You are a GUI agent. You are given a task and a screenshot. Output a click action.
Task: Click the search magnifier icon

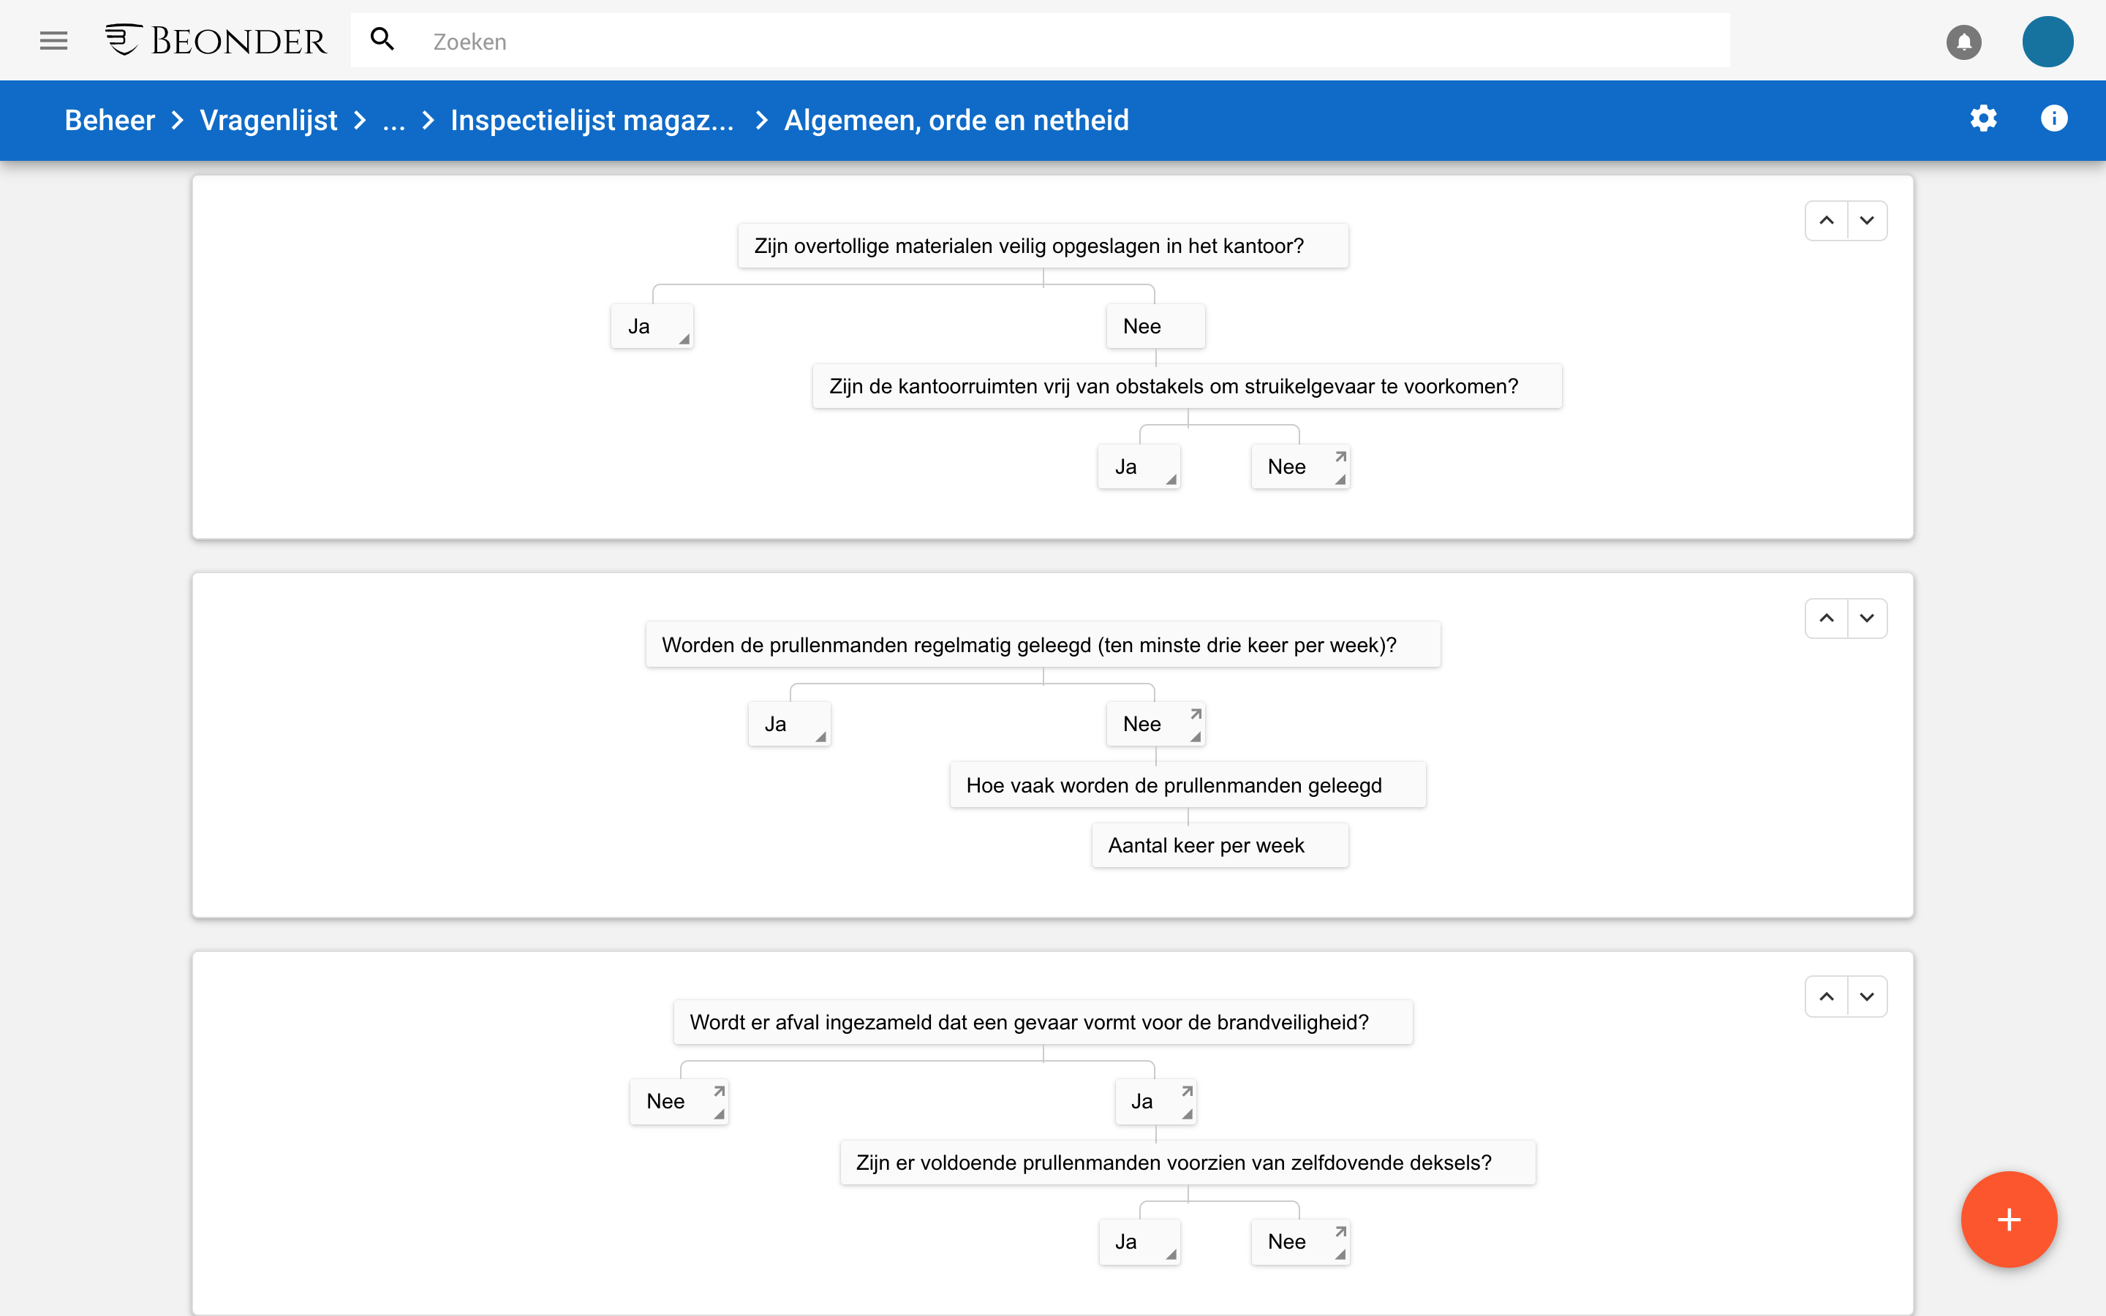(x=382, y=40)
